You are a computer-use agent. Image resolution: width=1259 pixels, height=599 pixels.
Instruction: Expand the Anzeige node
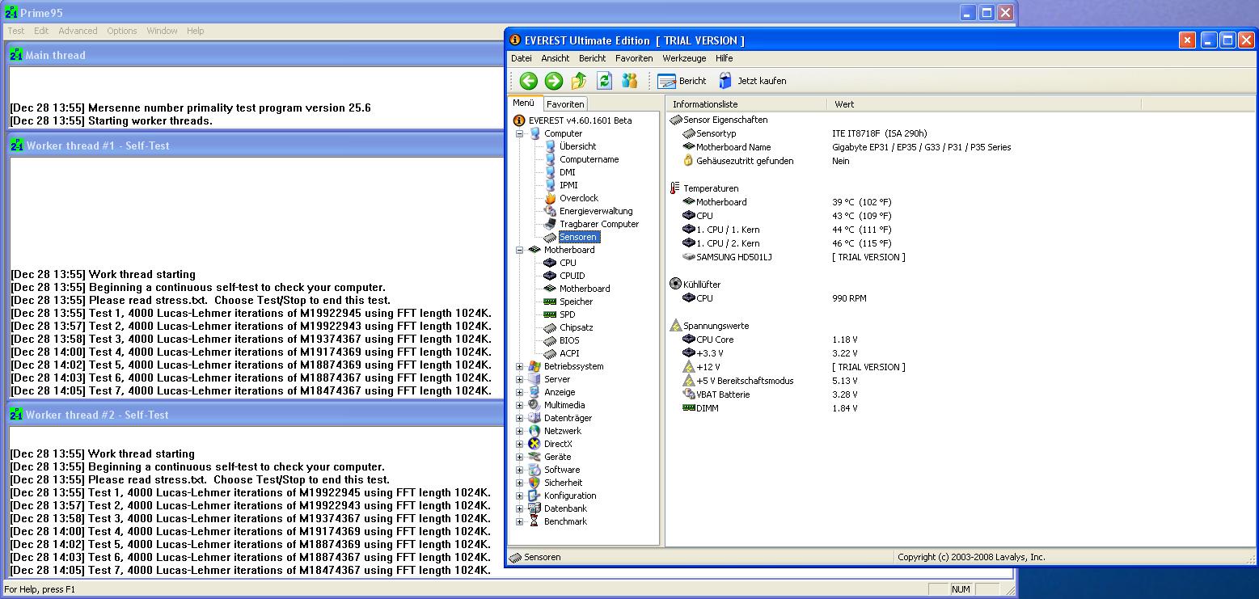(519, 392)
